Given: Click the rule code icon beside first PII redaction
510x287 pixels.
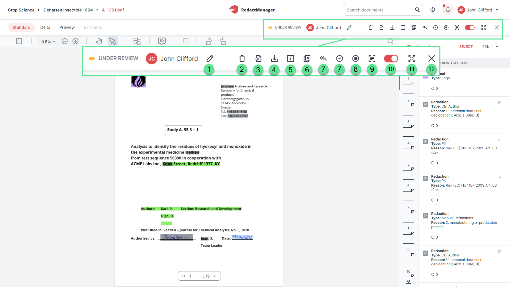Looking at the screenshot, I should pos(500,140).
